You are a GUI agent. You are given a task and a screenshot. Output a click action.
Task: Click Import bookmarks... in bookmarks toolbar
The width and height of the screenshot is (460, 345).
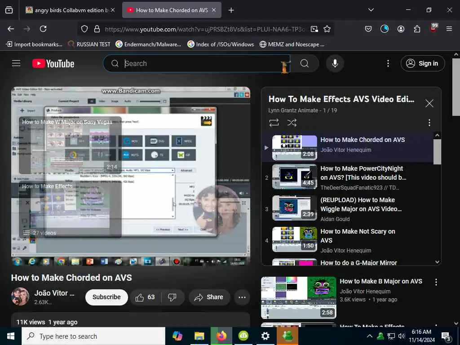click(34, 44)
